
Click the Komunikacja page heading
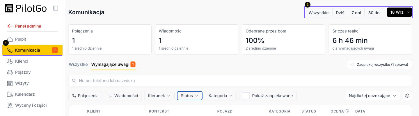pyautogui.click(x=86, y=12)
